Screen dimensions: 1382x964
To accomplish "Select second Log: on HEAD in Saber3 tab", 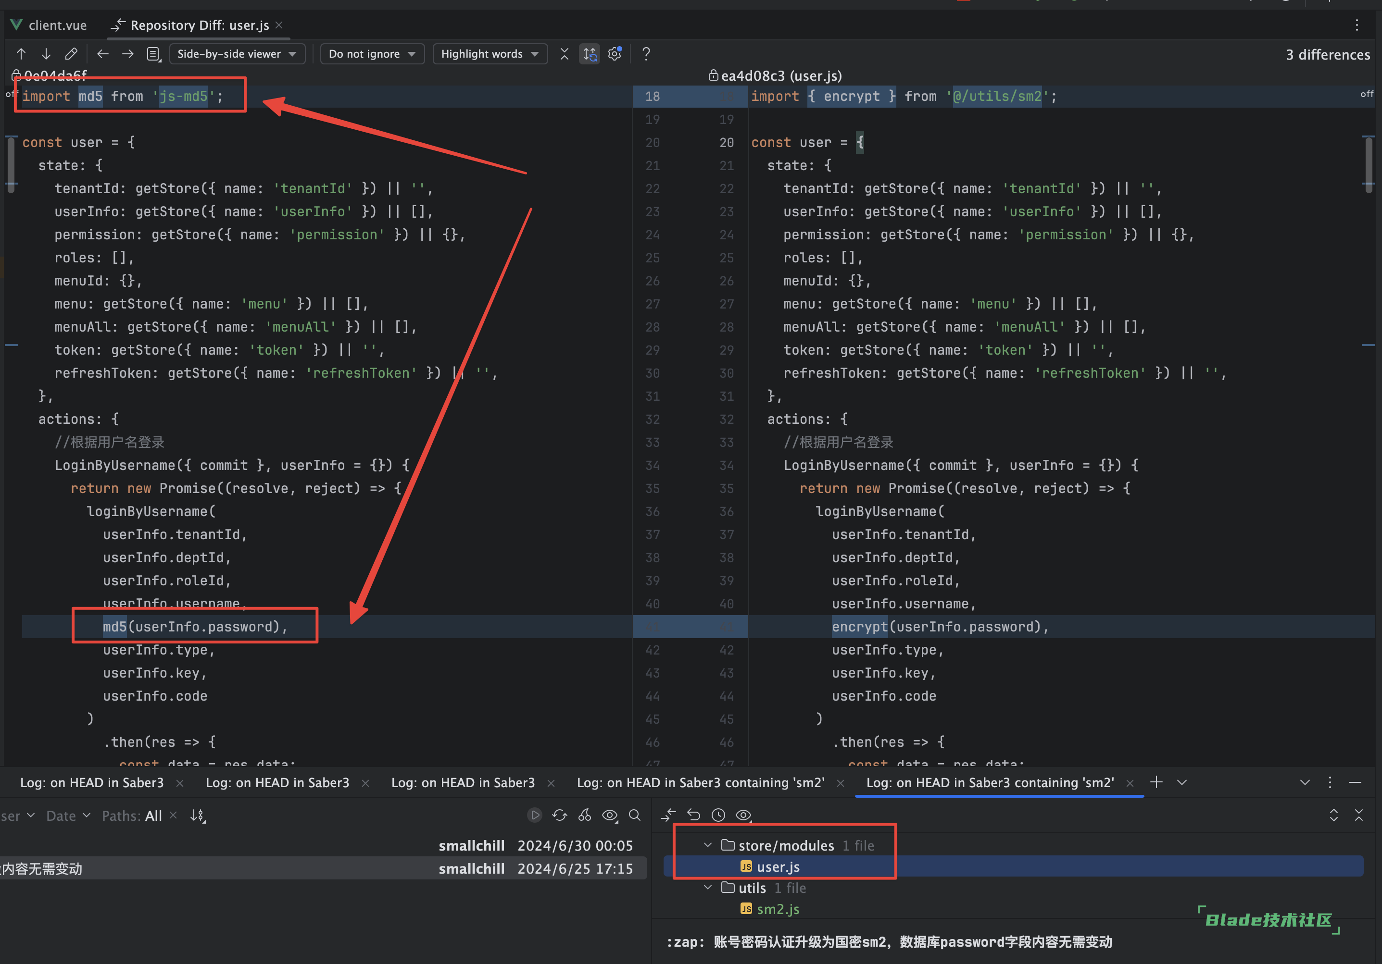I will pyautogui.click(x=277, y=782).
